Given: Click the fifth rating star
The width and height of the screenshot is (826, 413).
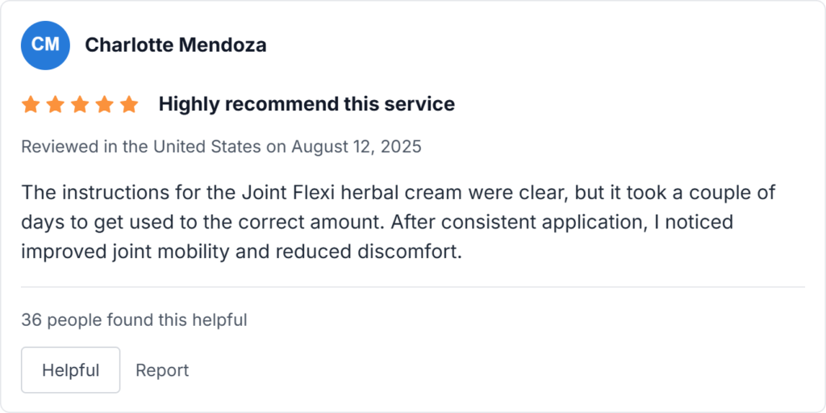Looking at the screenshot, I should coord(129,104).
